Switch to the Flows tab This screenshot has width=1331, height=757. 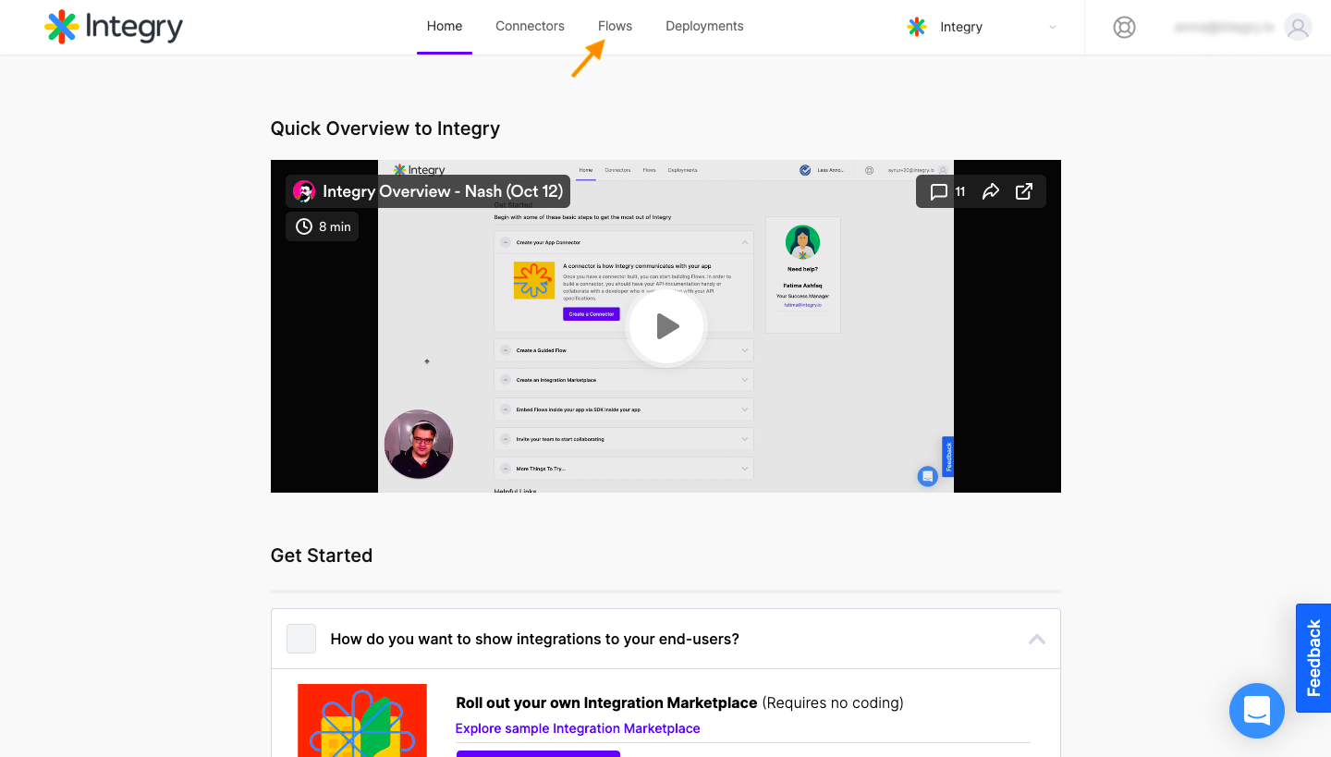pyautogui.click(x=615, y=26)
